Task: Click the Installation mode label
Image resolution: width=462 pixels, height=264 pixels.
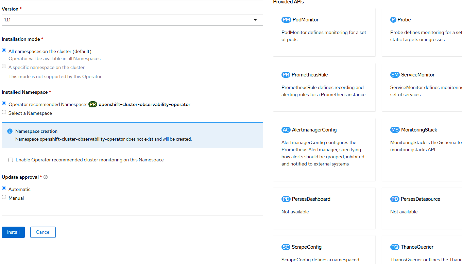Action: click(21, 39)
